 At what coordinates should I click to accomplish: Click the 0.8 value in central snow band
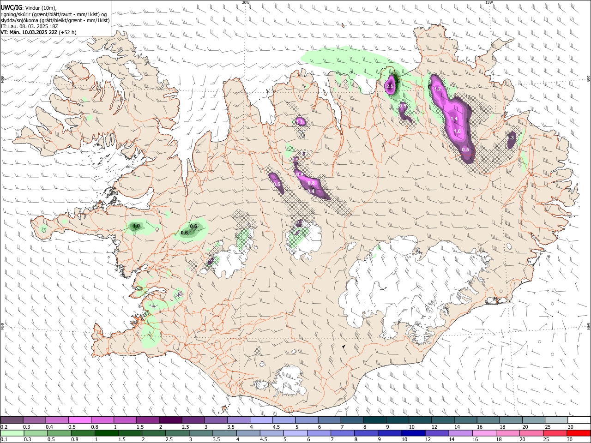click(x=311, y=183)
